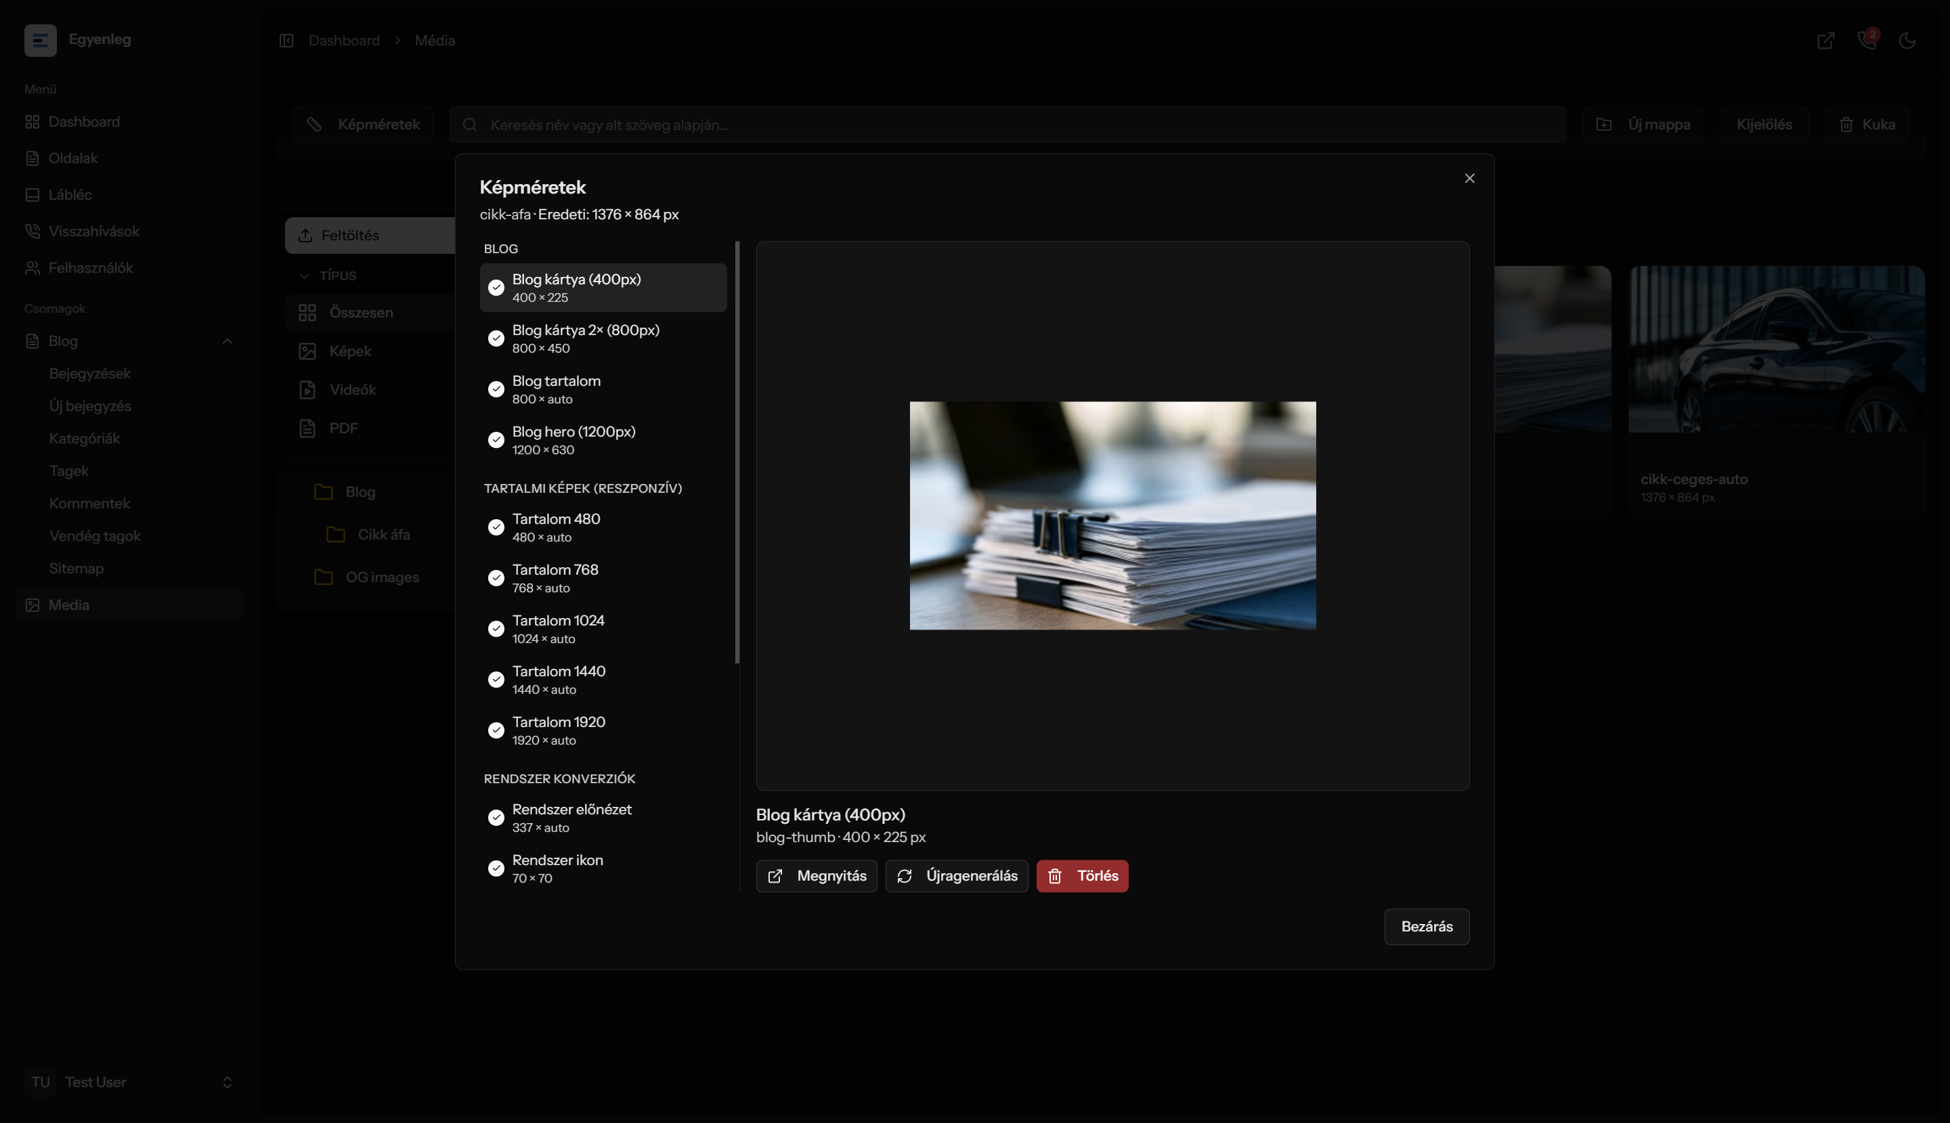Open the Test User account switcher

click(x=129, y=1082)
